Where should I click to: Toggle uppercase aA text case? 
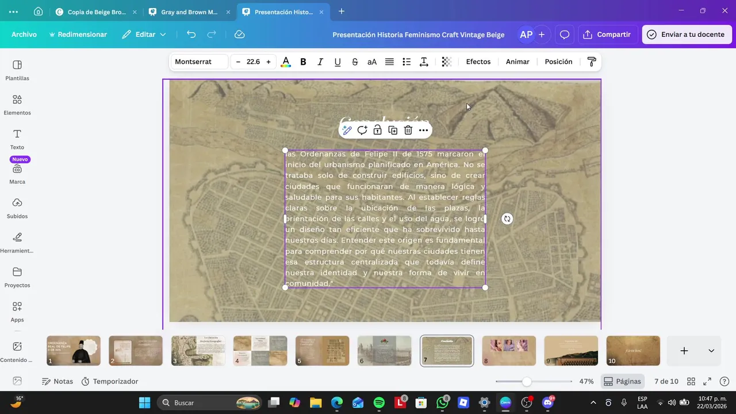tap(372, 62)
